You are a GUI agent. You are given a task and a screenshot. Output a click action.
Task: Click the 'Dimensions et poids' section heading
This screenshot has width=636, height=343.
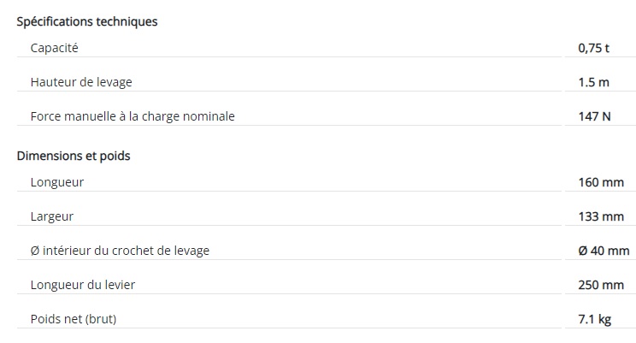[x=74, y=156]
